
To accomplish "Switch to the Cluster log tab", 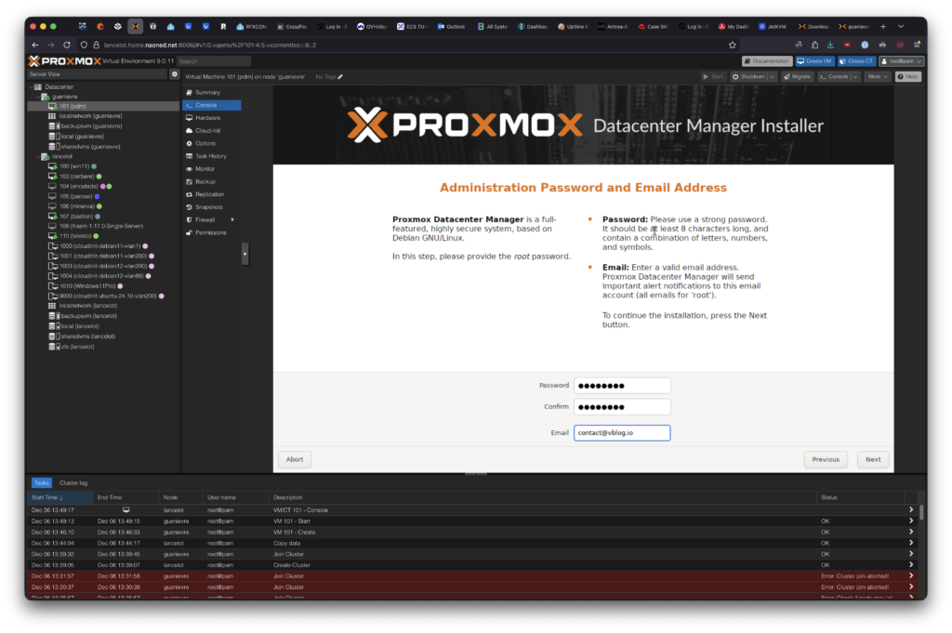I will (73, 483).
